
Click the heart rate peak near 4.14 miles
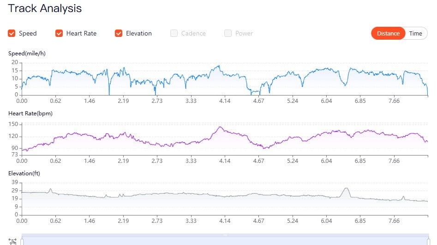[220, 127]
